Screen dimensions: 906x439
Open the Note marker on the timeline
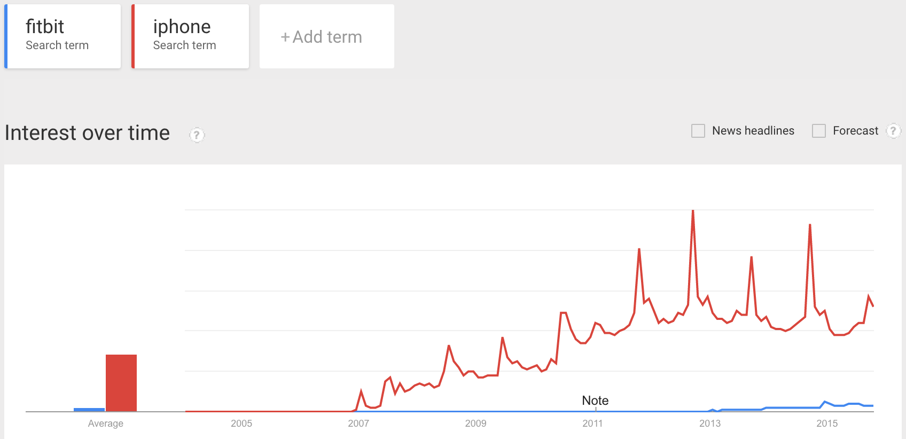click(x=595, y=401)
